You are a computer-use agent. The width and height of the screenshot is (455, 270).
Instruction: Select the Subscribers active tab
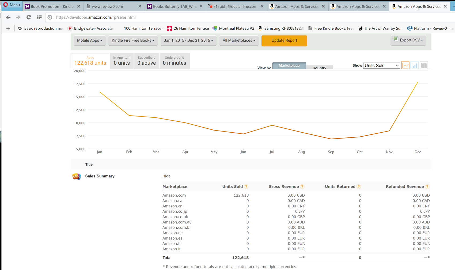(x=146, y=61)
